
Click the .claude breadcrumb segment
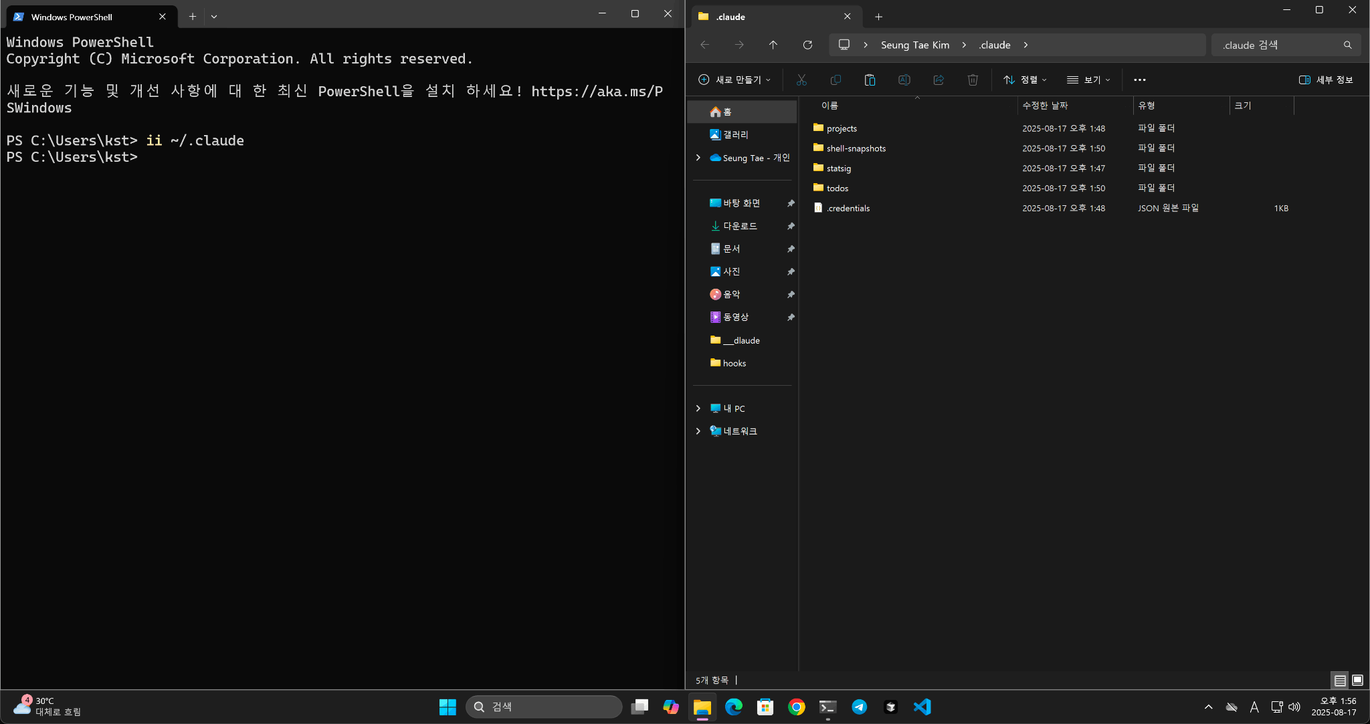click(x=995, y=45)
